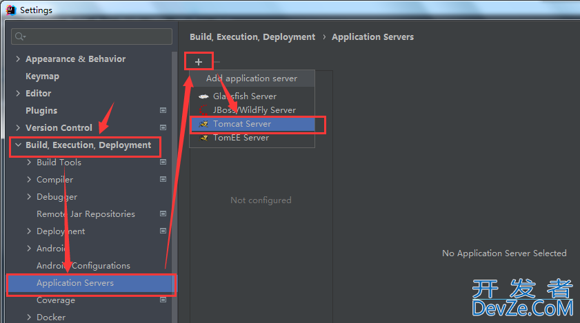Viewport: 580px width, 323px height.
Task: Select Editor settings label
Action: coord(39,93)
